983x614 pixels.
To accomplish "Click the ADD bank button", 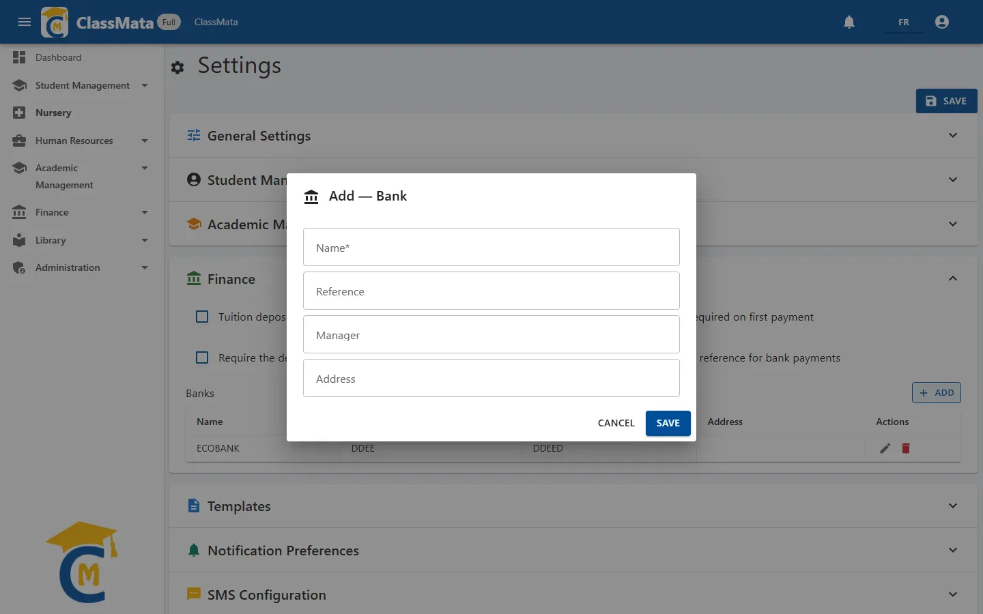I will click(937, 392).
